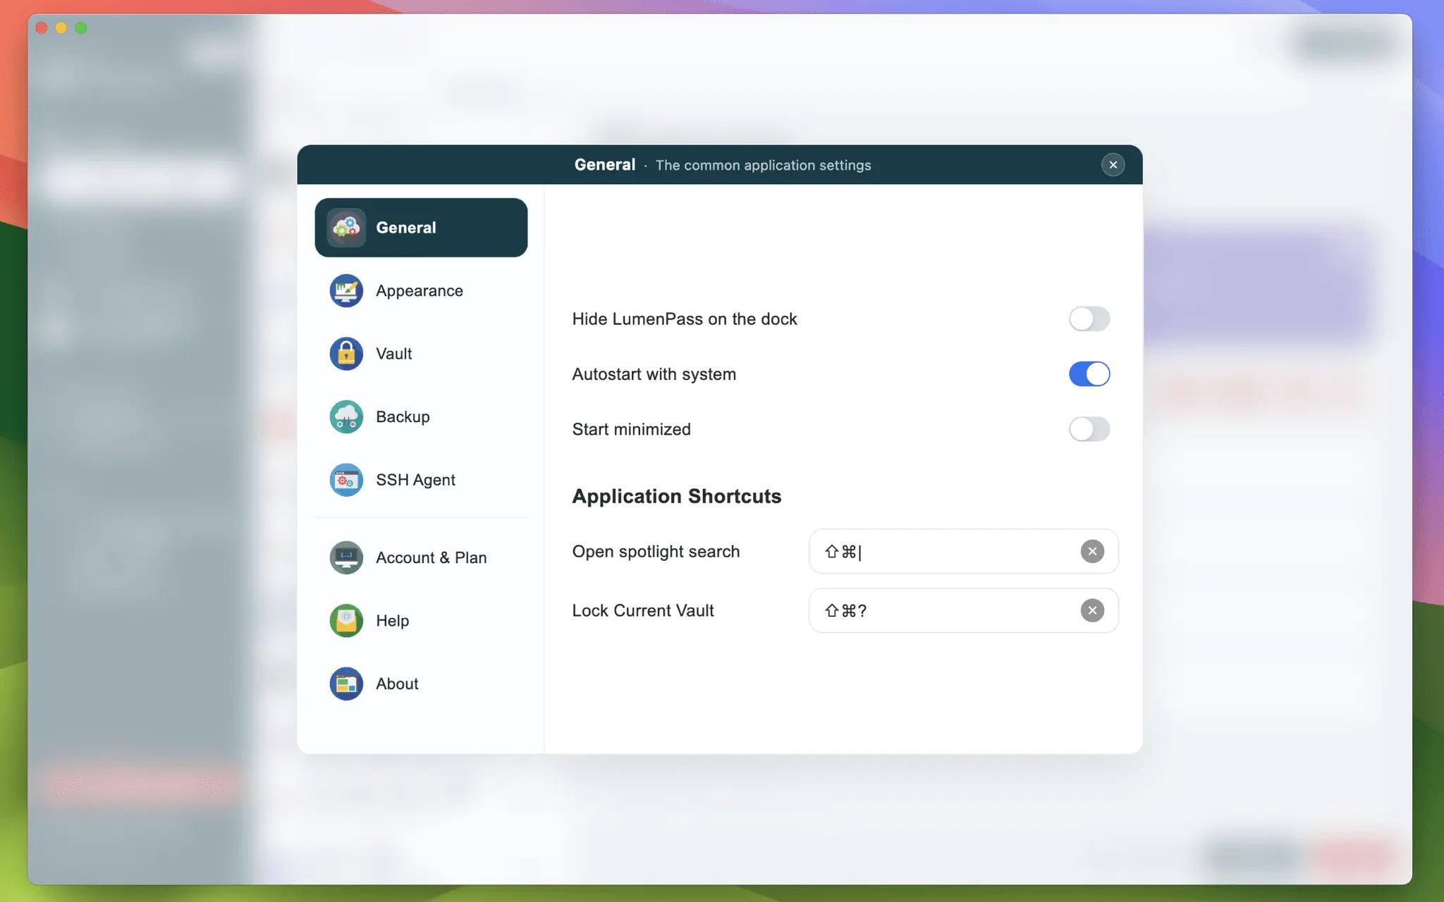Click the yellow minimize window button
The image size is (1444, 902).
point(61,27)
